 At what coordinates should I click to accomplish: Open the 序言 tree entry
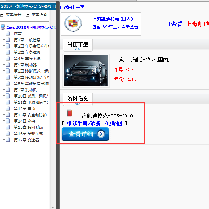tap(18, 34)
